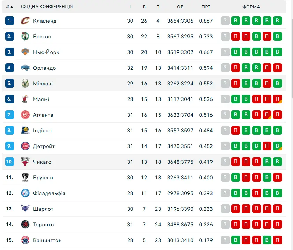Open the New York Knicks logo
Viewport: 293px width, 250px height.
[x=25, y=52]
